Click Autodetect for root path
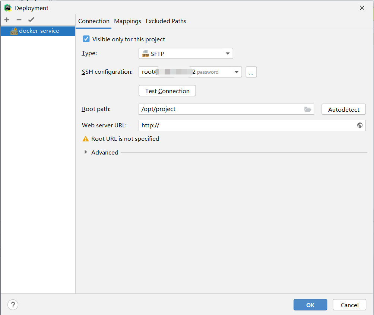The width and height of the screenshot is (374, 315). coord(343,109)
